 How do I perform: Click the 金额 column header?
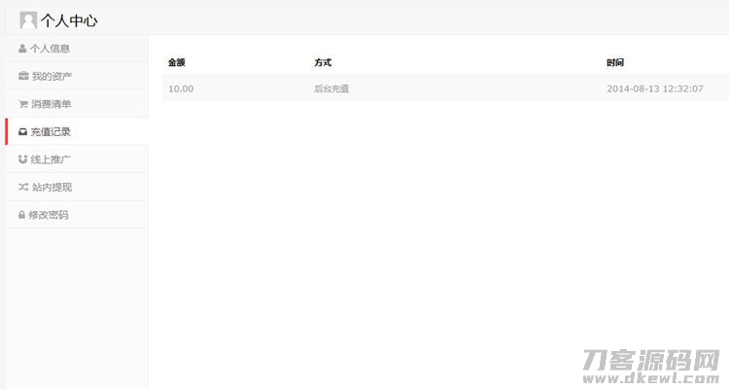point(177,62)
